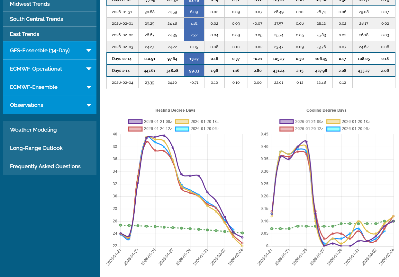Open the ECMWF-Ensemble dropdown arrow
This screenshot has width=399, height=277.
[x=89, y=87]
